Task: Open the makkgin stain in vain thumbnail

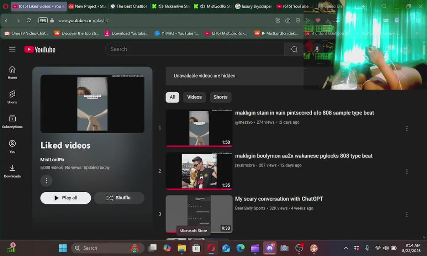Action: 199,128
